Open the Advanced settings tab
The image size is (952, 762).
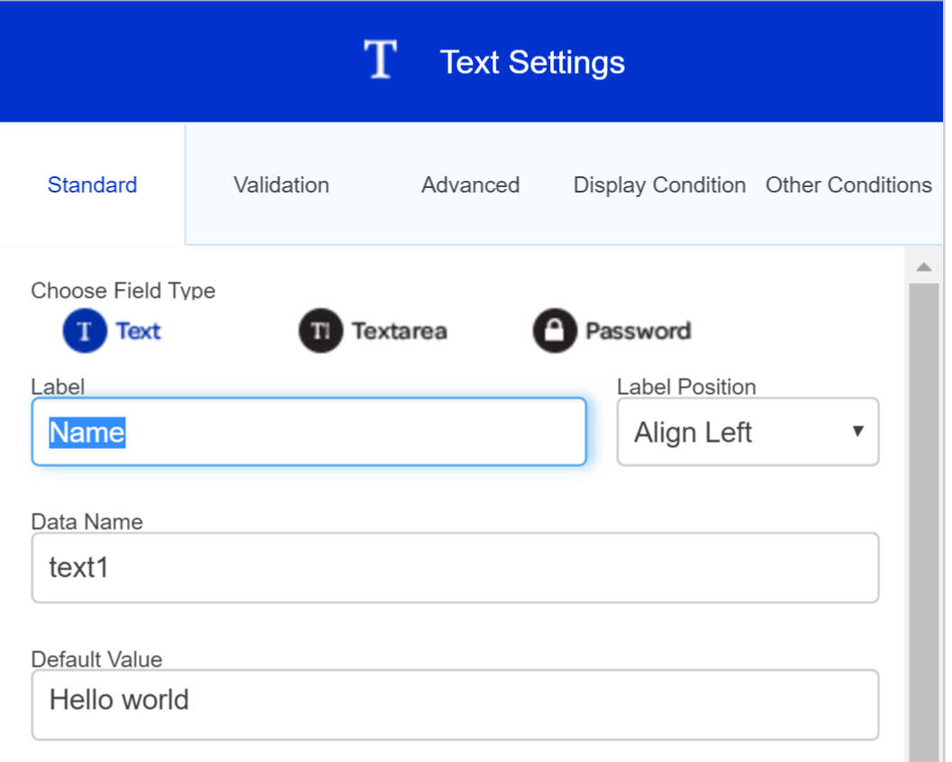click(x=469, y=184)
